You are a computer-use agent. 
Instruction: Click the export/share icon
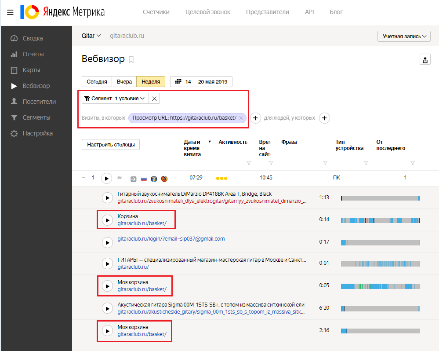coord(425,60)
